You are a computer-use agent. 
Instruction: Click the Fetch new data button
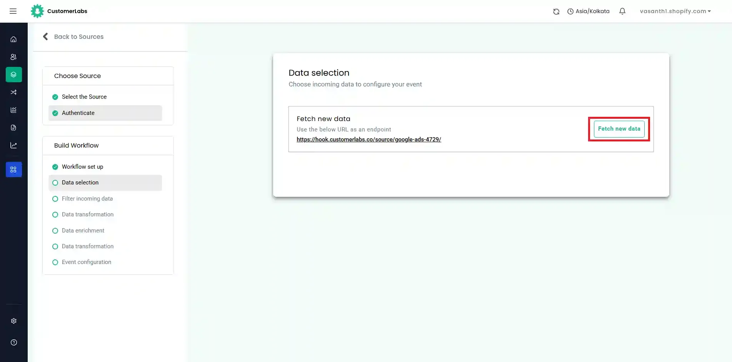619,129
